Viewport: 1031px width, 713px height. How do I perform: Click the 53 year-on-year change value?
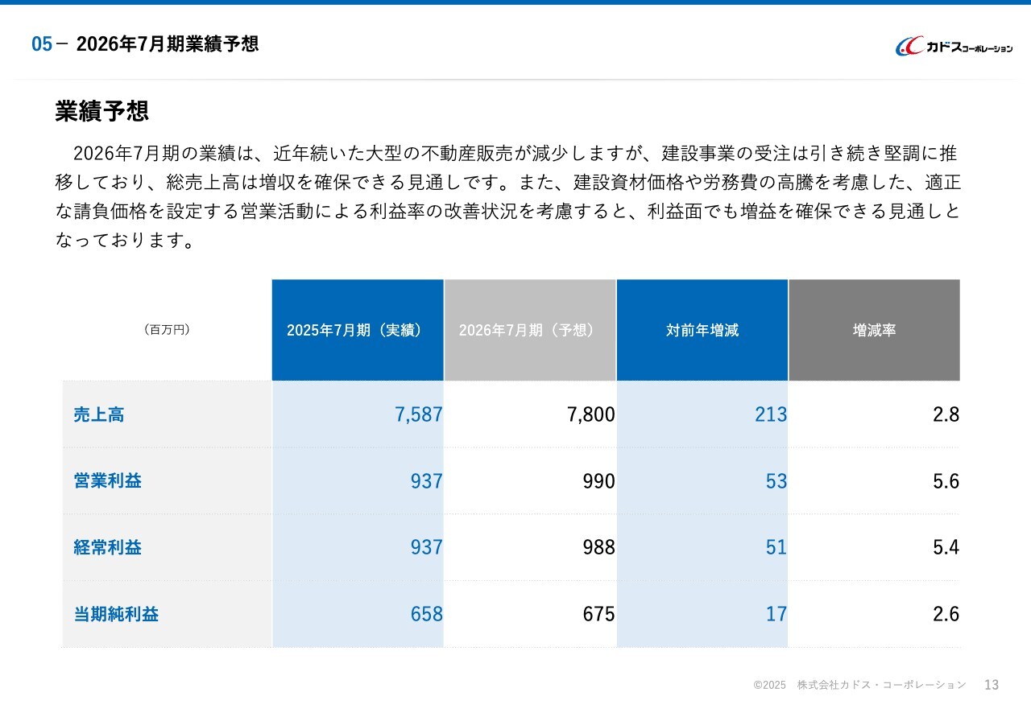pyautogui.click(x=776, y=481)
